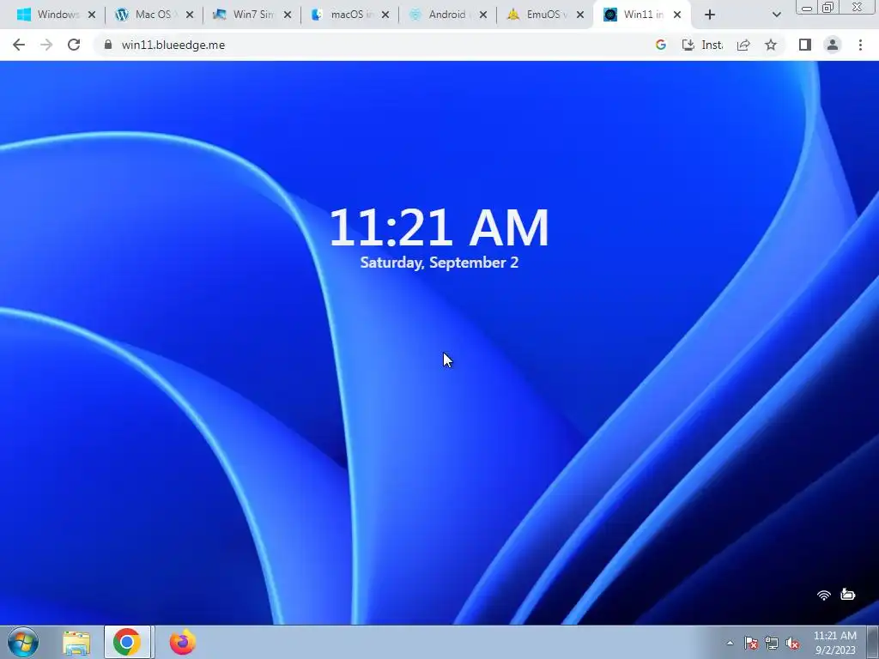
Task: Switch to the Android tab
Action: [x=446, y=15]
